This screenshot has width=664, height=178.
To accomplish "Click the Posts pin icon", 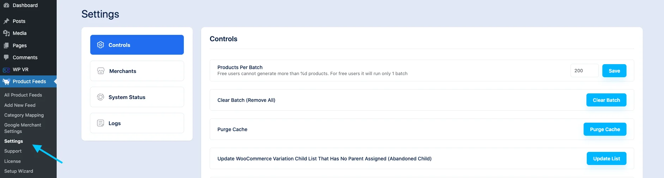I will click(6, 21).
